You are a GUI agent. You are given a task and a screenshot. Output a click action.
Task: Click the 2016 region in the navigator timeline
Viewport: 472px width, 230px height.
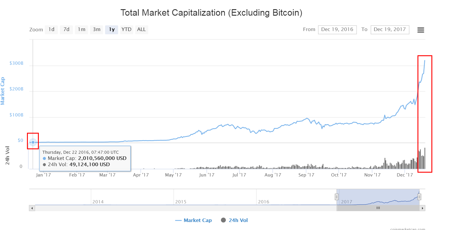coord(264,202)
